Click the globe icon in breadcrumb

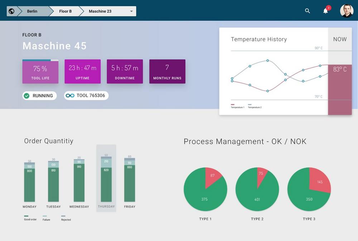11,11
